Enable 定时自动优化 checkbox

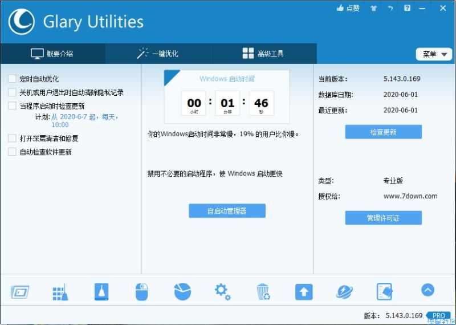tap(12, 79)
